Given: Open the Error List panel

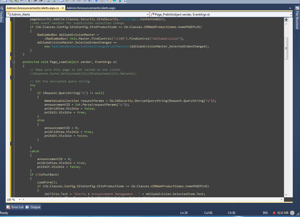Looking at the screenshot, I should click(15, 207).
